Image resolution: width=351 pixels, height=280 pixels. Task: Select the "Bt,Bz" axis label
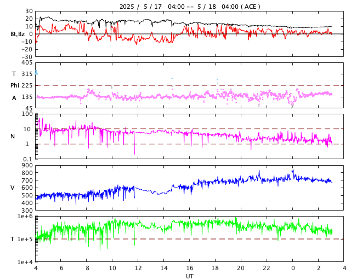click(18, 34)
